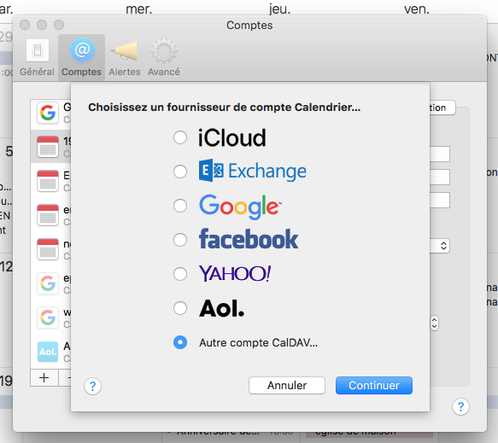This screenshot has width=498, height=443.
Task: Select the calendar account starting with E
Action: click(x=50, y=181)
